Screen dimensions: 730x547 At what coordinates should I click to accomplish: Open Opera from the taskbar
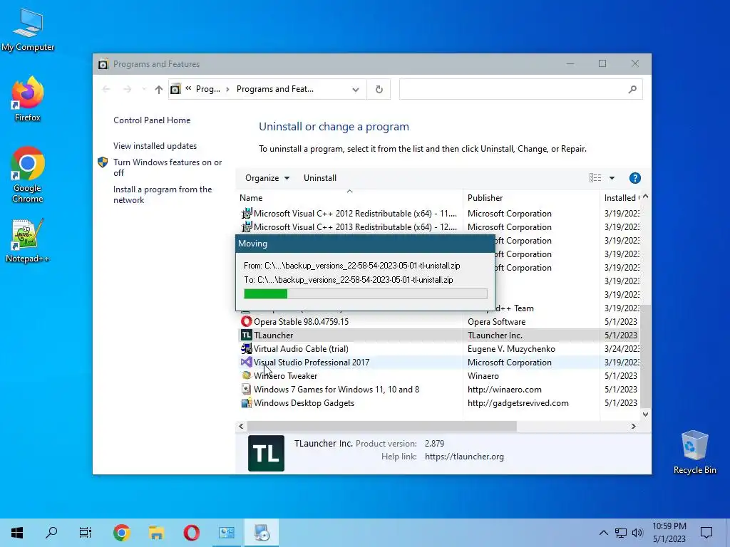(191, 533)
